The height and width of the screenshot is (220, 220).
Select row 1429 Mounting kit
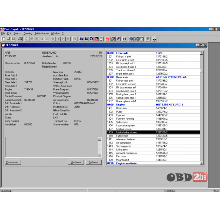(153, 160)
